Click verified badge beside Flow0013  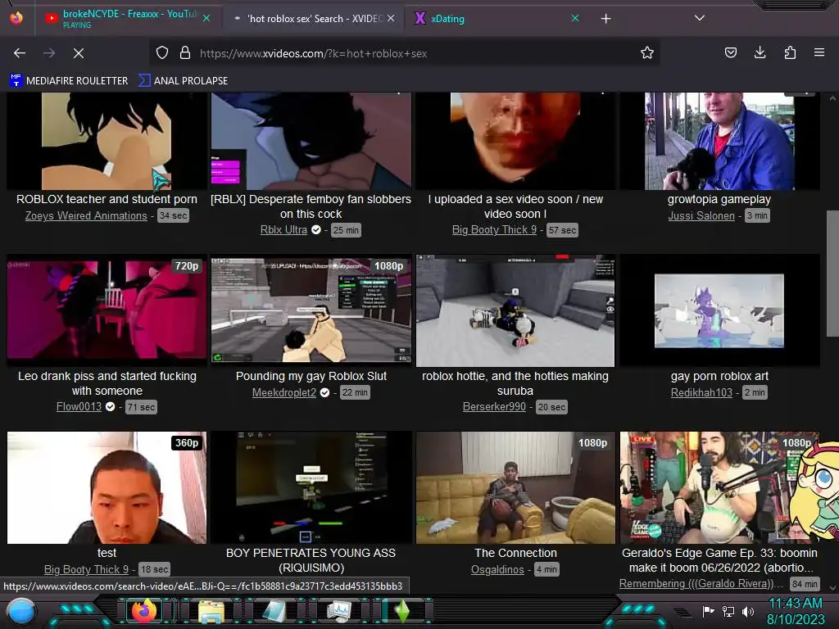111,406
